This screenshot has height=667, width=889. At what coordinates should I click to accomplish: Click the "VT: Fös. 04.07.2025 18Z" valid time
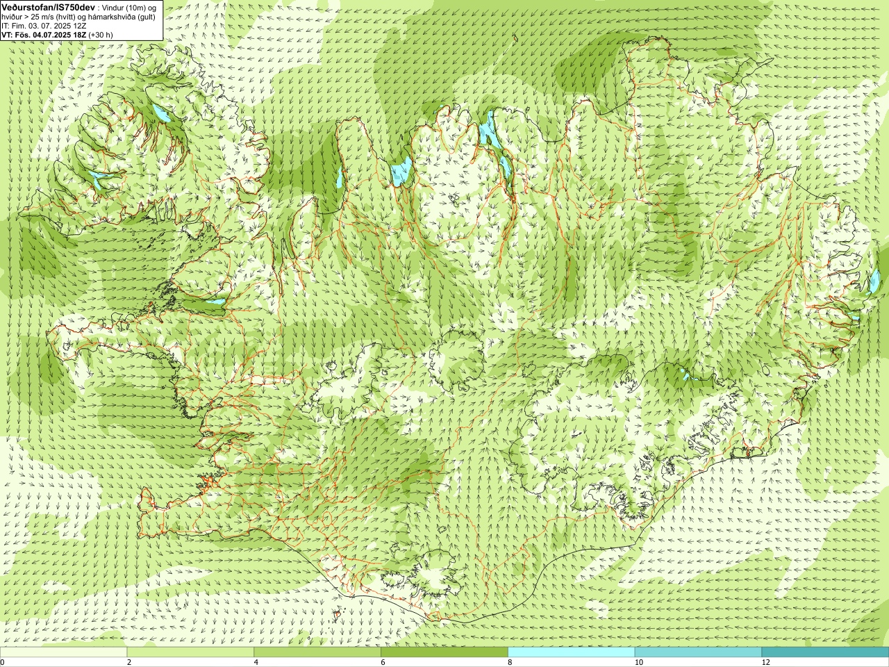pos(43,35)
